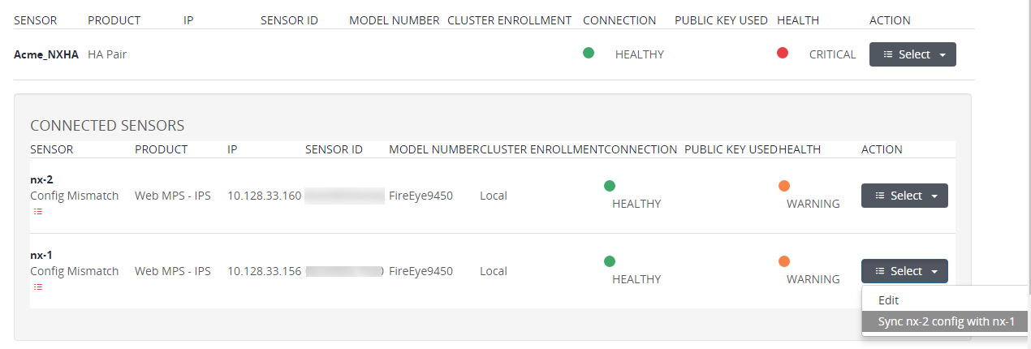1031x349 pixels.
Task: Click the green connection dot for nx-1
Action: (x=610, y=261)
